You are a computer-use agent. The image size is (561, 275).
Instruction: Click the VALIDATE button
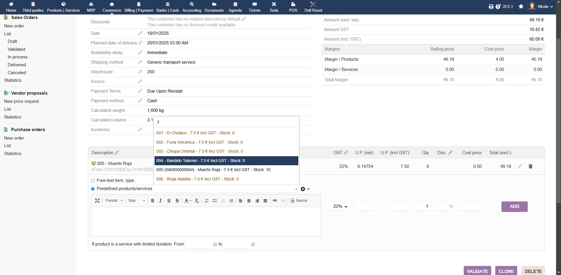click(x=477, y=271)
